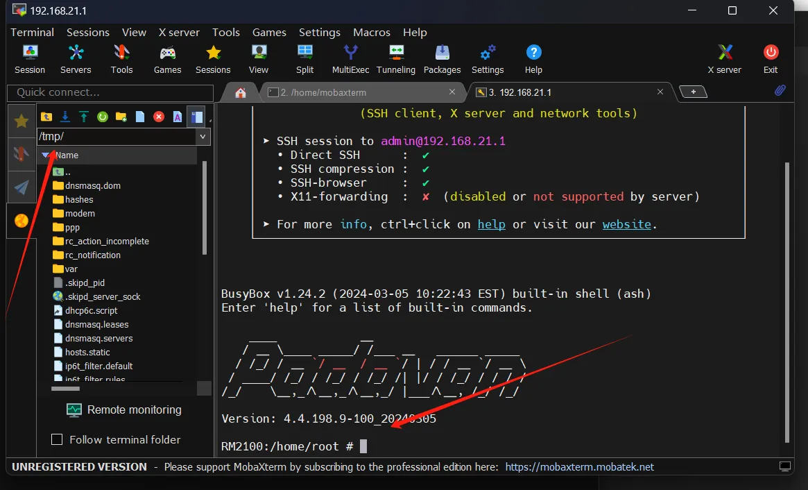
Task: Click the Quick connect input field
Action: click(x=110, y=92)
